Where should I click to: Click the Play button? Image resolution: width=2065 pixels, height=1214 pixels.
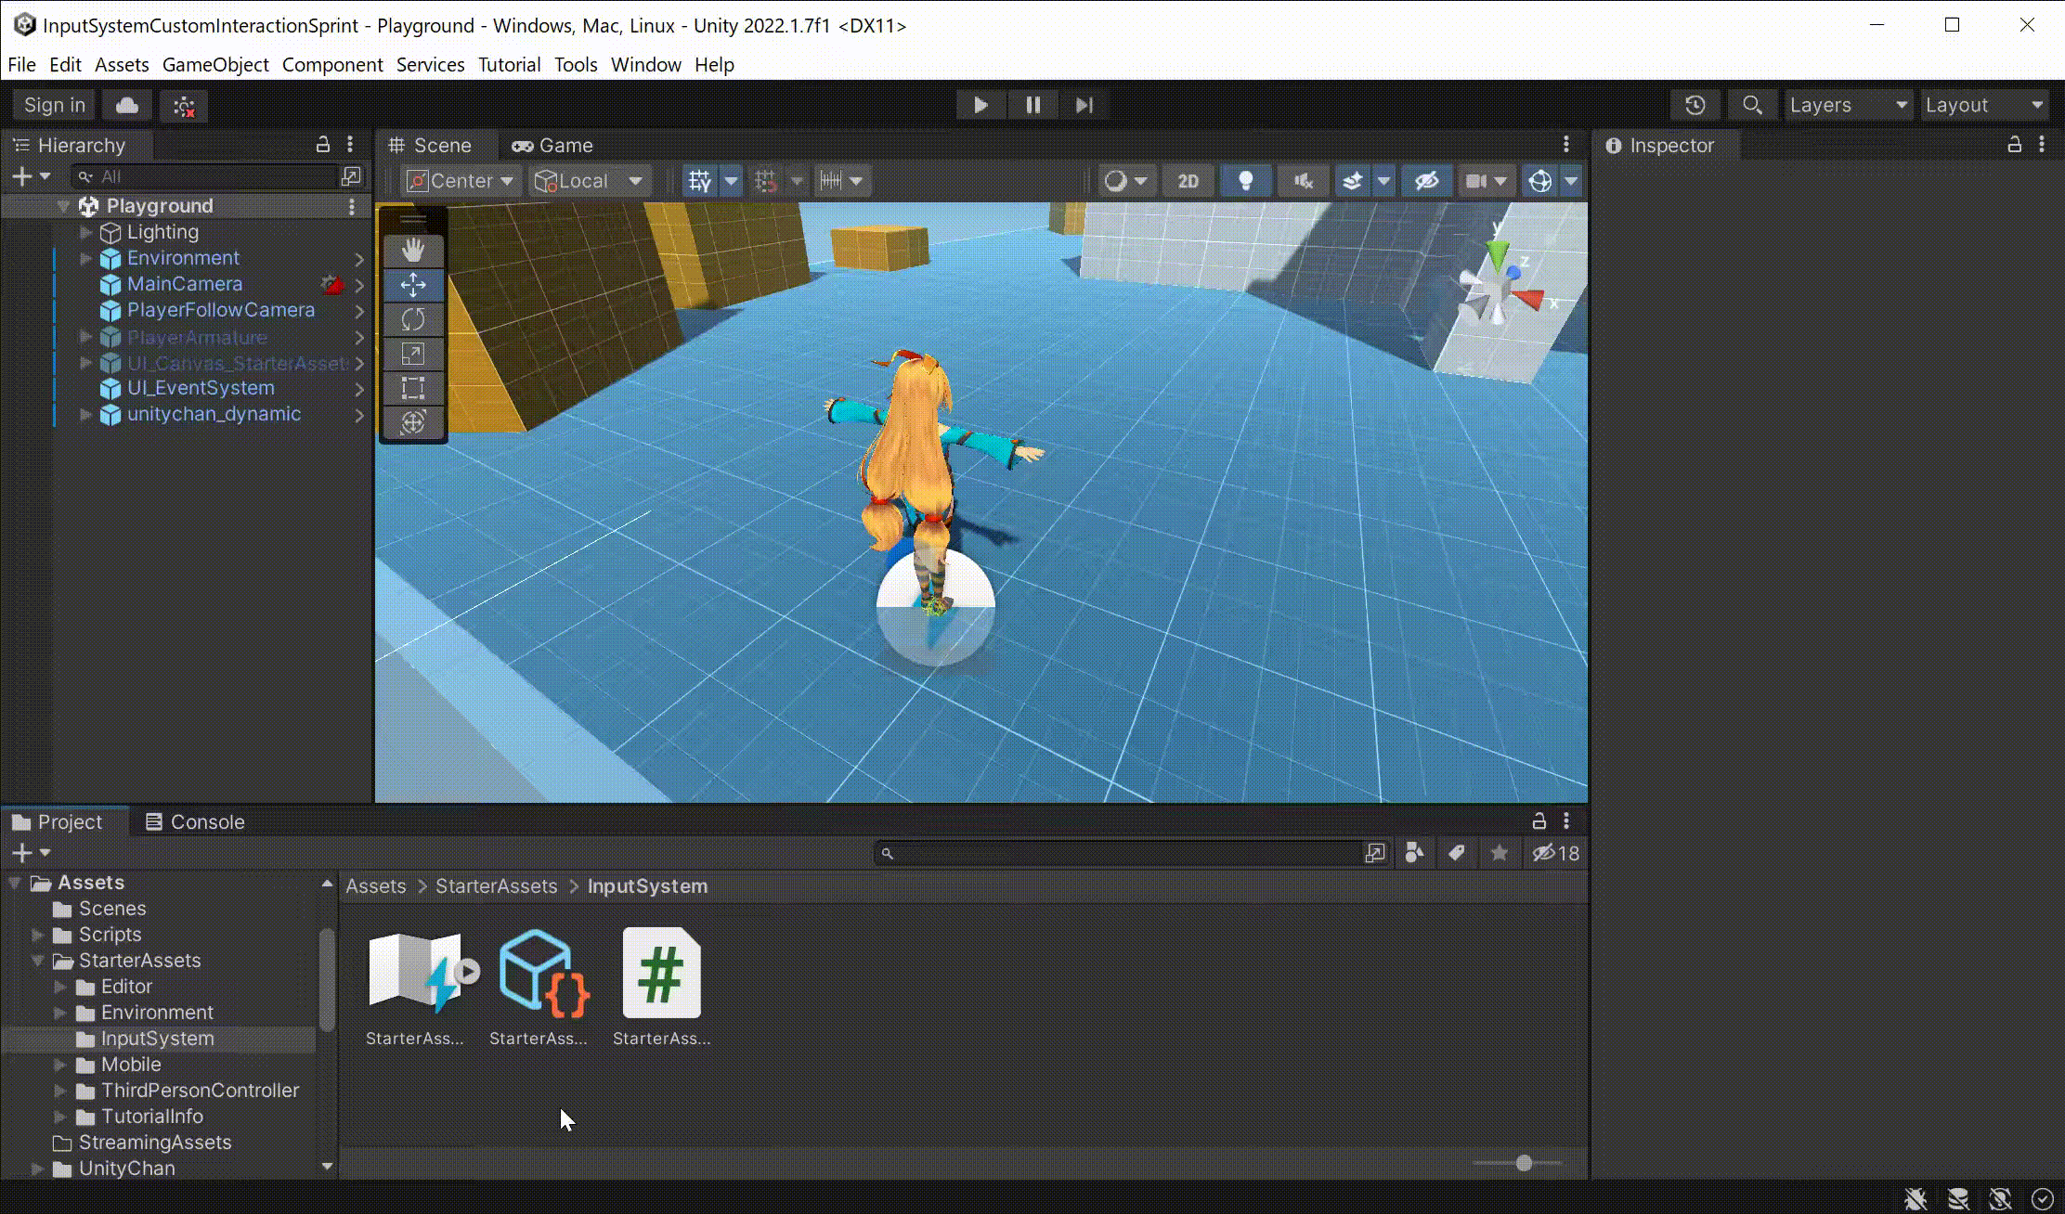click(981, 105)
